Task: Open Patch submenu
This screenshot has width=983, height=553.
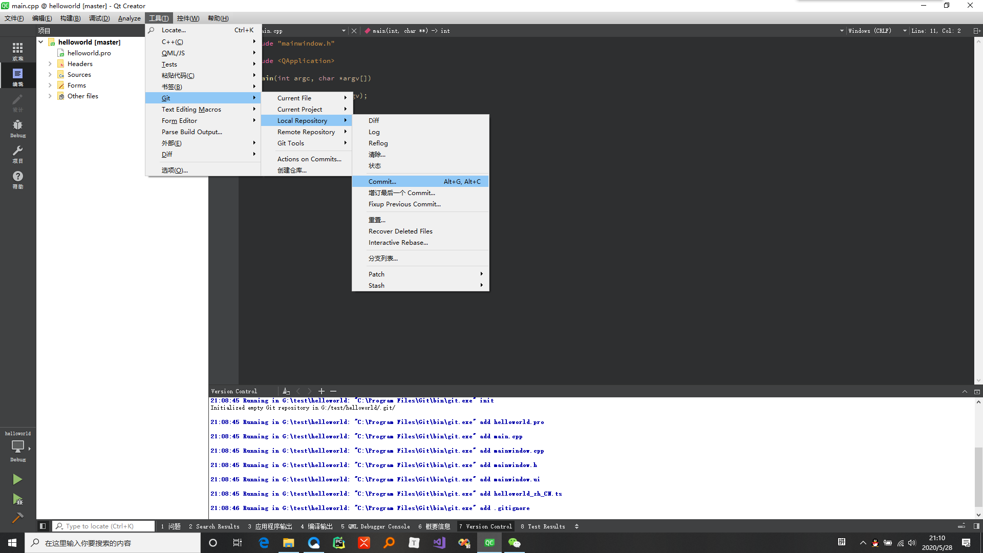Action: coord(420,274)
